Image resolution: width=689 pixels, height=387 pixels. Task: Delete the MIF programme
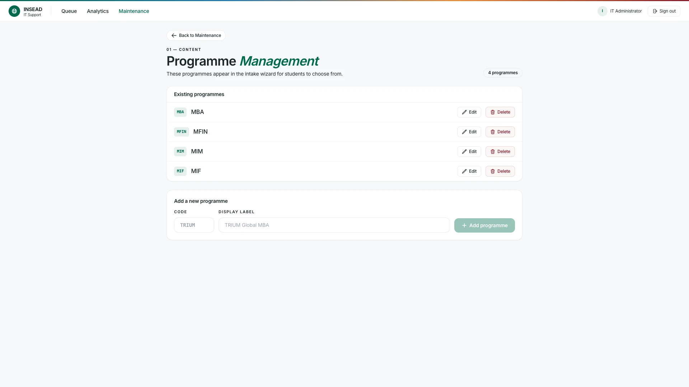click(x=500, y=171)
